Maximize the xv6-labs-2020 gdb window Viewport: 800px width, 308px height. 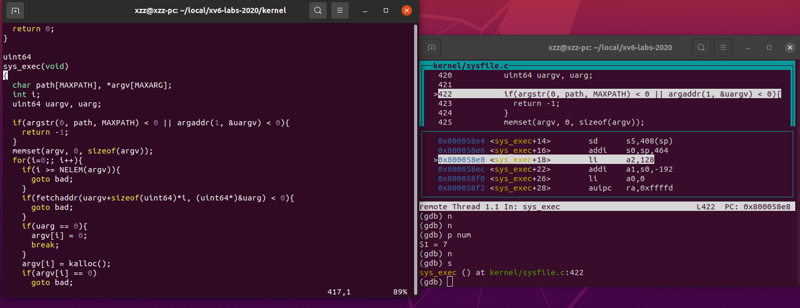[769, 48]
